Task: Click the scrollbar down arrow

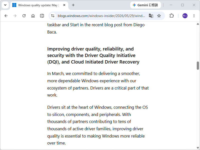Action: 198,148
